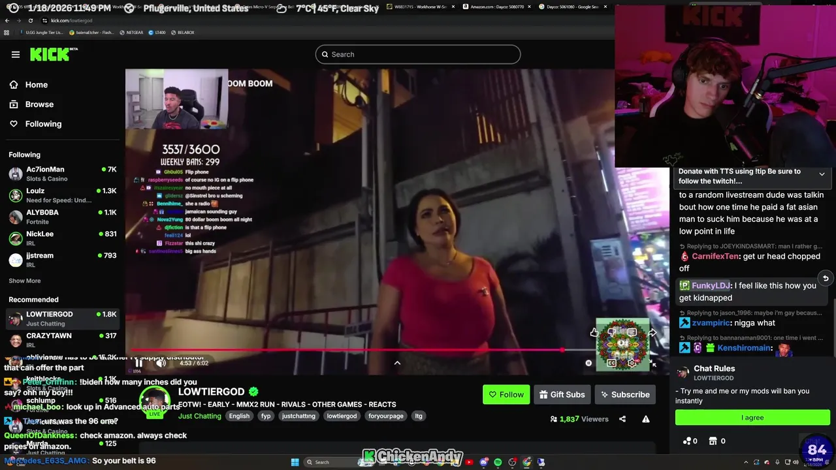Dislike the video with thumbs down
Screen dimensions: 836x470
[612, 332]
